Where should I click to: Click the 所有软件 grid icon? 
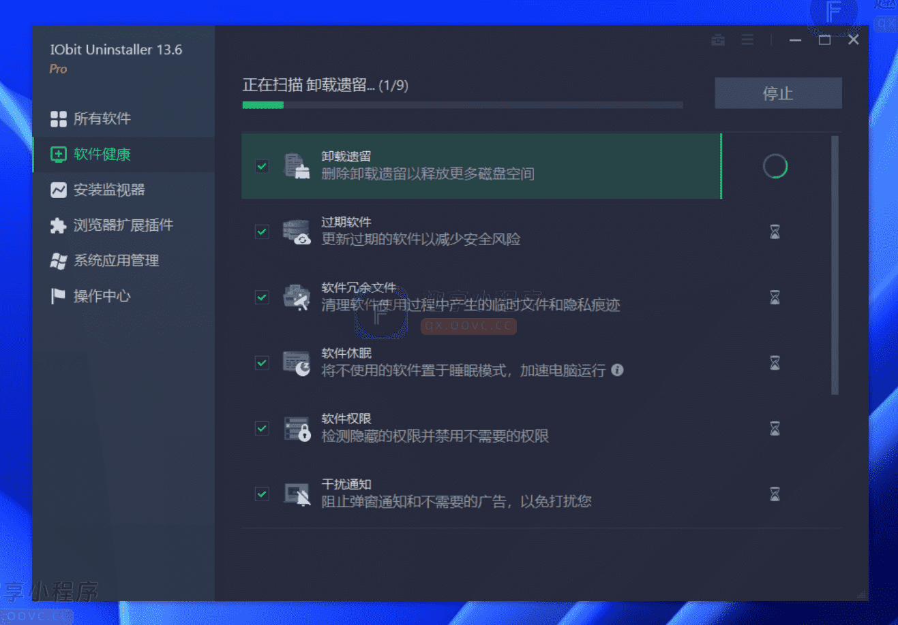[59, 119]
